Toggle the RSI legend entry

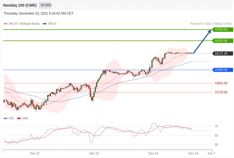coord(9,118)
